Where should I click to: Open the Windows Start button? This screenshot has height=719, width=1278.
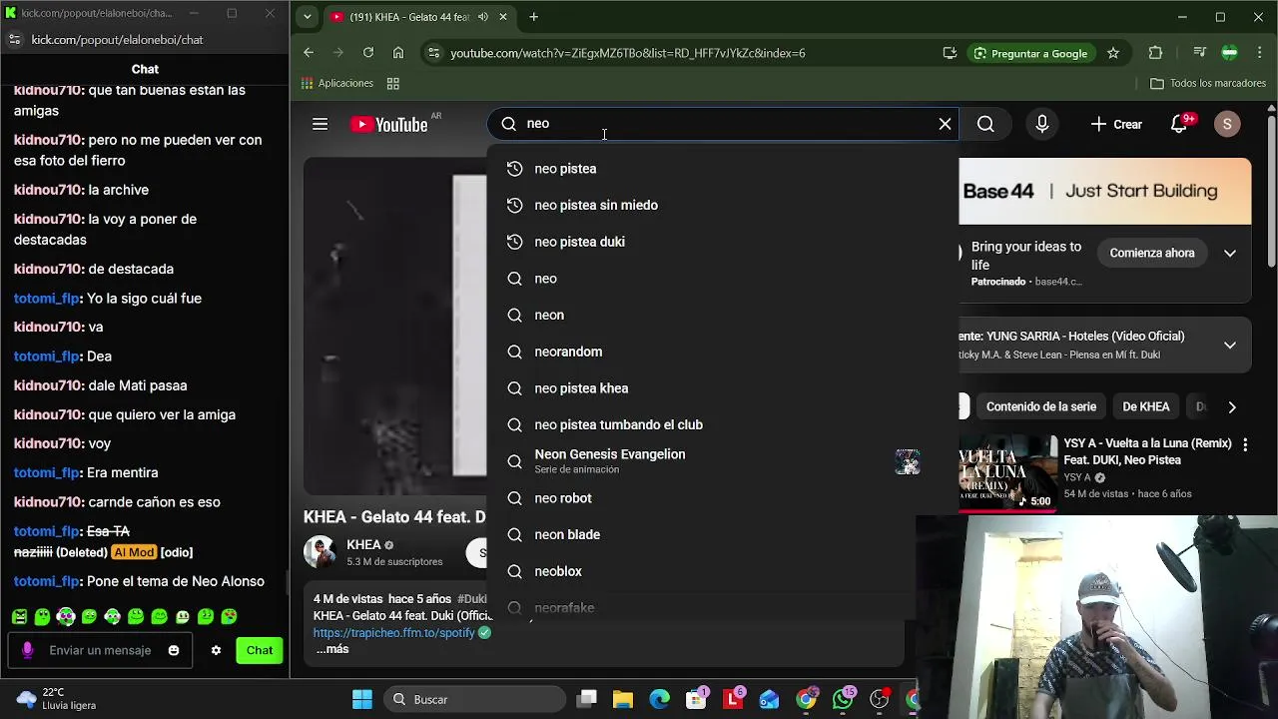pyautogui.click(x=362, y=699)
